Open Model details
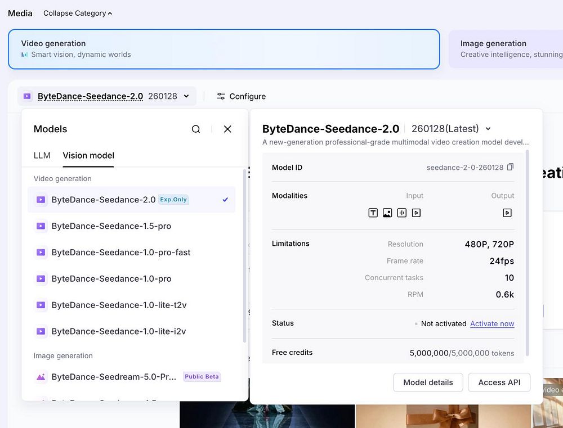The width and height of the screenshot is (563, 428). 428,382
